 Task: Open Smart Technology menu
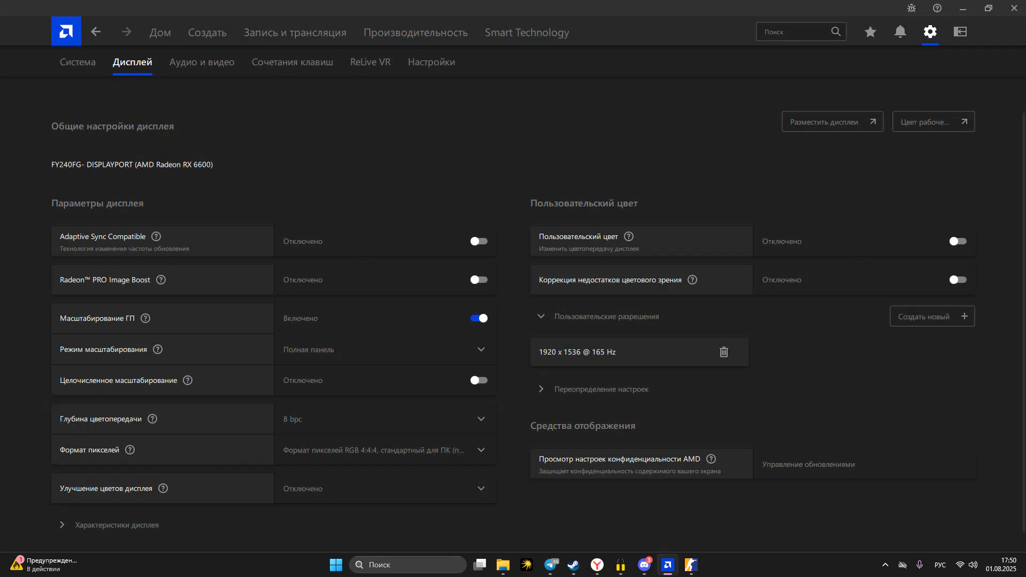527,32
